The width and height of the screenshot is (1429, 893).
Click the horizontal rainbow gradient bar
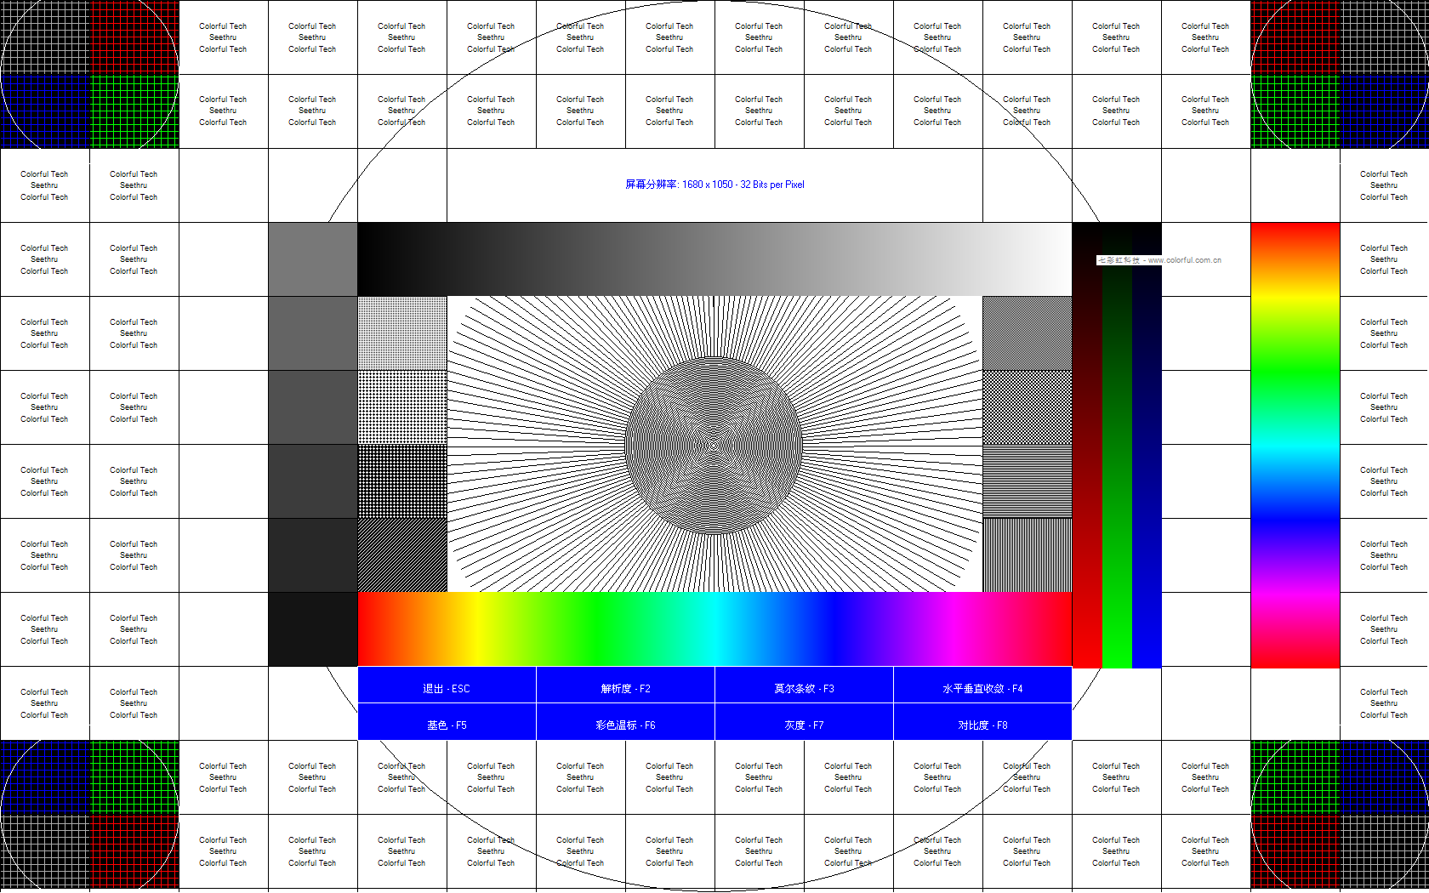[x=714, y=629]
